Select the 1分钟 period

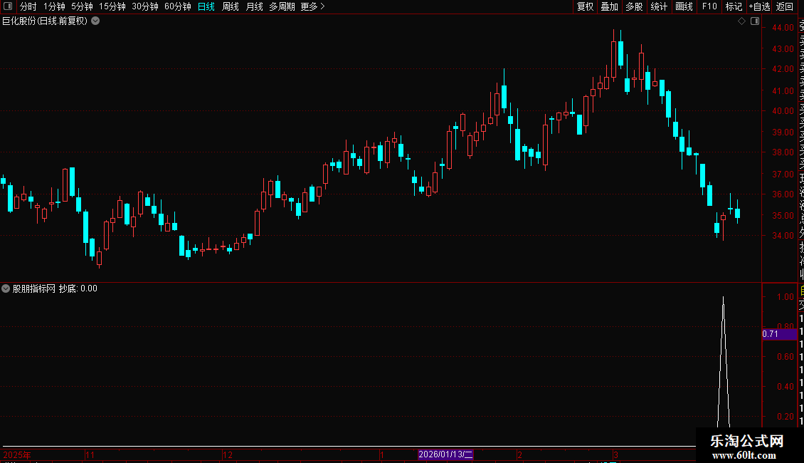tap(54, 6)
